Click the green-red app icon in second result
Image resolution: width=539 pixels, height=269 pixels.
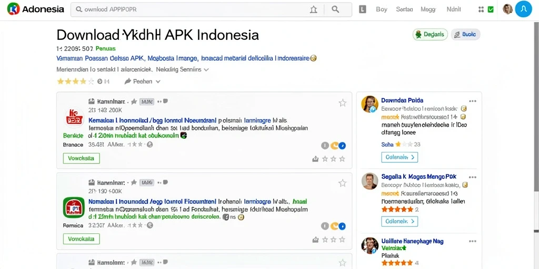click(74, 207)
